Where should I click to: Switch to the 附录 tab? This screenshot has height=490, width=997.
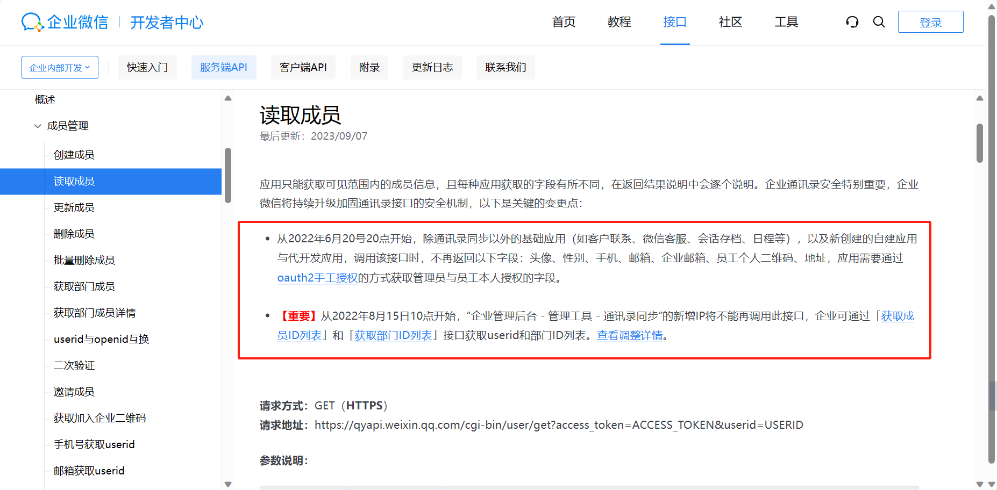(x=369, y=68)
